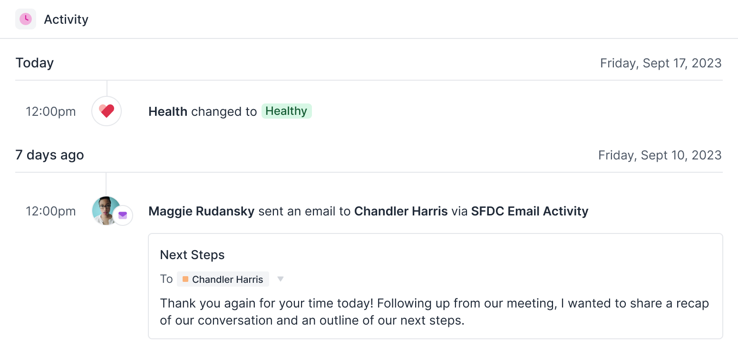
Task: Open the Maggie Rudansky name link
Action: tap(201, 211)
